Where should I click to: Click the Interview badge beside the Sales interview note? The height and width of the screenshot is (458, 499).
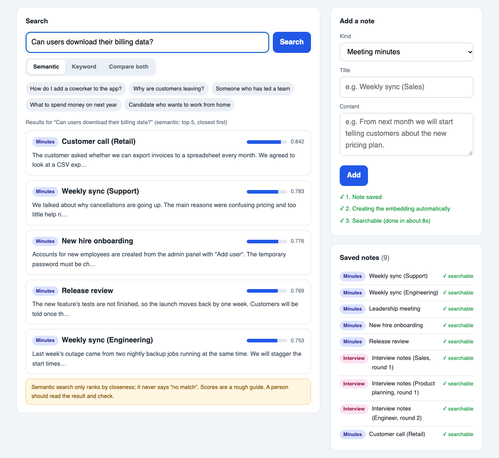[x=354, y=358]
